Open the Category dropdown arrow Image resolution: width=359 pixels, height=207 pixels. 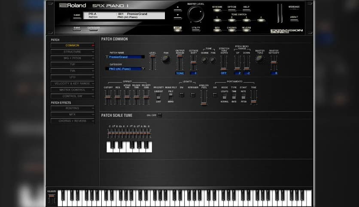[x=143, y=68]
